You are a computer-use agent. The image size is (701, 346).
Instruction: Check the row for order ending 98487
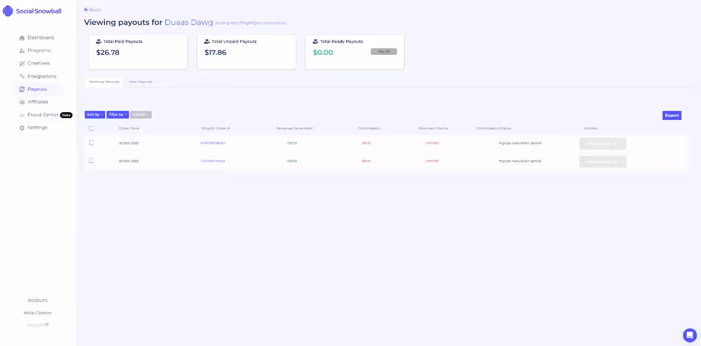[91, 143]
